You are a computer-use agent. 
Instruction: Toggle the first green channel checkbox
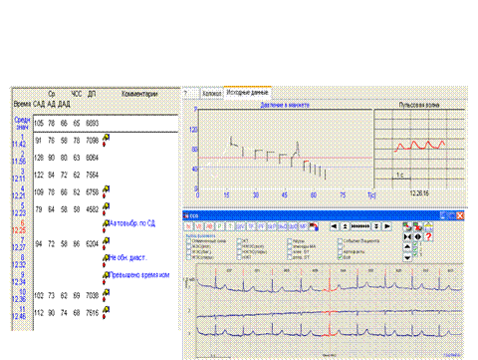pos(415,244)
